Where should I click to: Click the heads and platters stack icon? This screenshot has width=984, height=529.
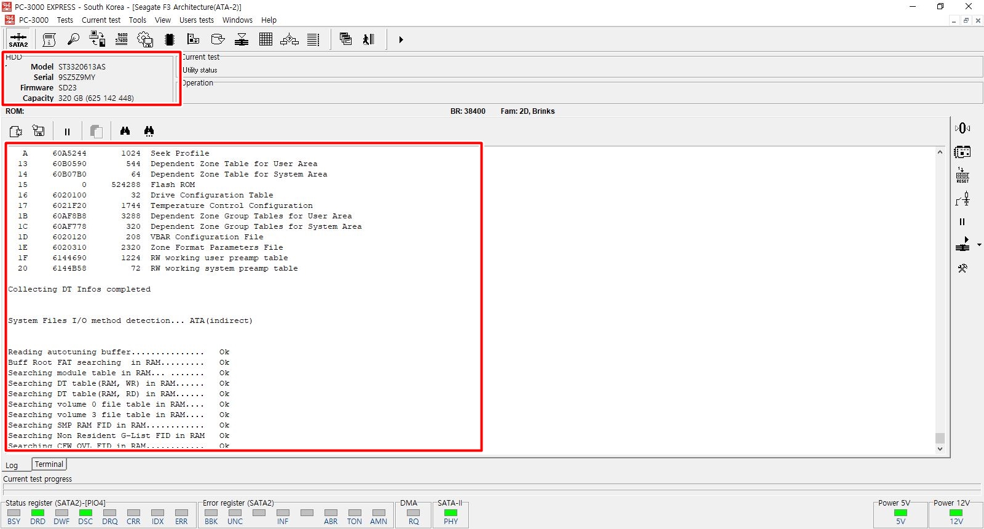242,39
